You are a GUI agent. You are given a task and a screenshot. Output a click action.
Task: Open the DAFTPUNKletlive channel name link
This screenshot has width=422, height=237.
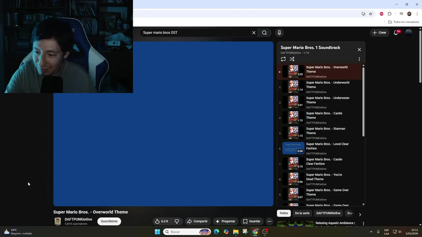78,219
